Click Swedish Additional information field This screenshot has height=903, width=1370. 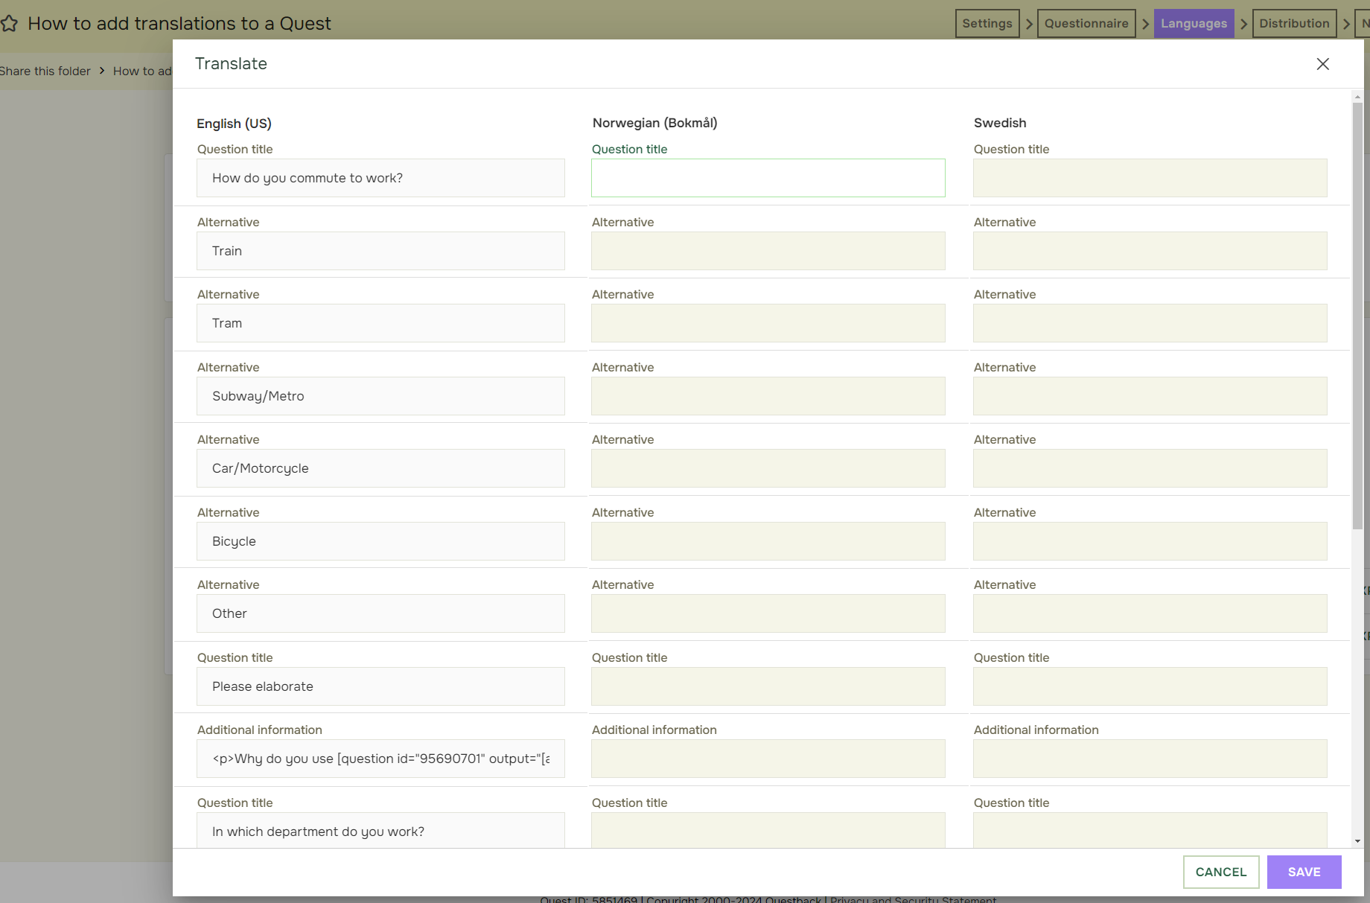[x=1150, y=759]
